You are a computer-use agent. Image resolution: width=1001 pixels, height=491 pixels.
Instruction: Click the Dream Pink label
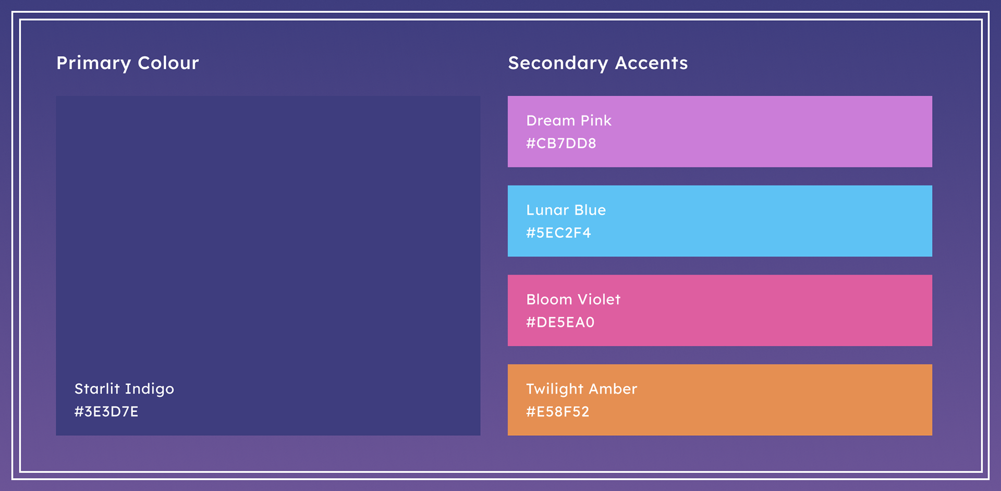coord(569,120)
